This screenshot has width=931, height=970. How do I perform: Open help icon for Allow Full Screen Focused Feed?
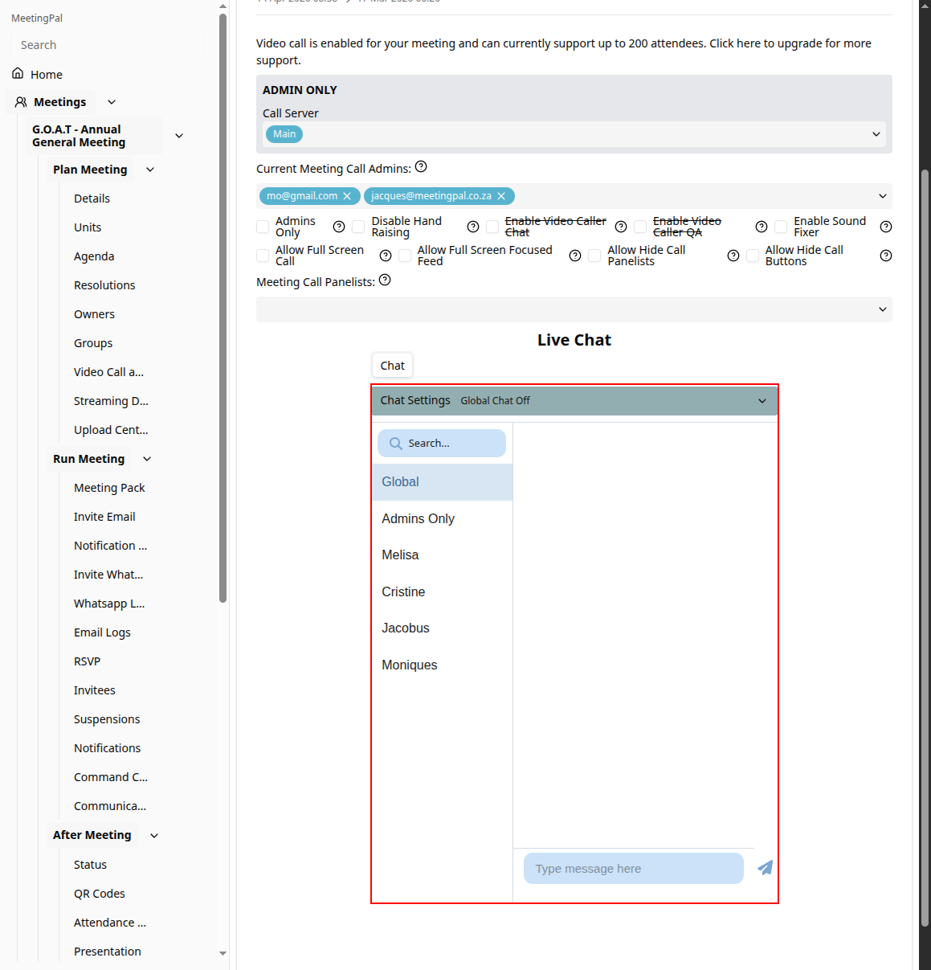575,256
